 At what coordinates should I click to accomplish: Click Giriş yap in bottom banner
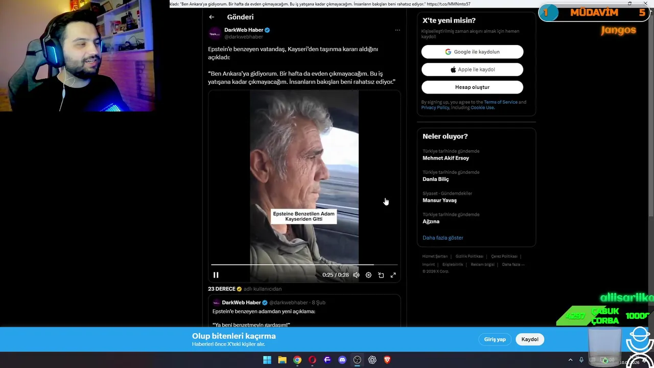coord(495,339)
